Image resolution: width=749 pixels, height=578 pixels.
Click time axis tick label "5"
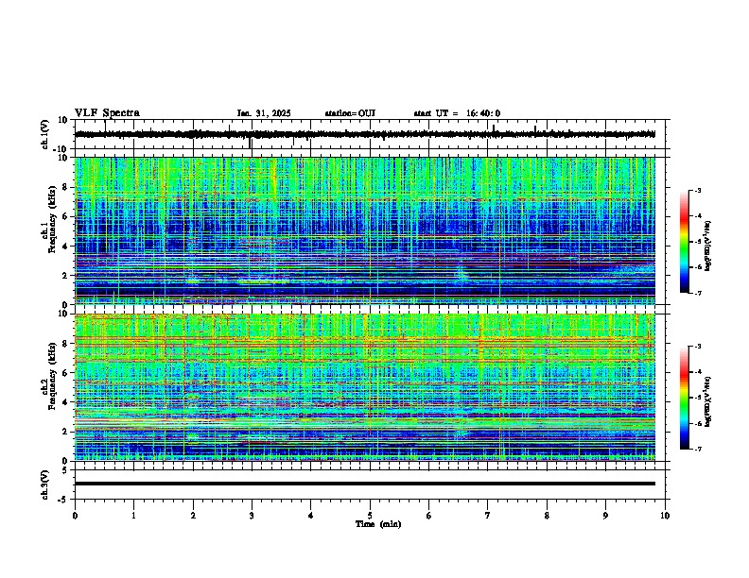coord(370,516)
